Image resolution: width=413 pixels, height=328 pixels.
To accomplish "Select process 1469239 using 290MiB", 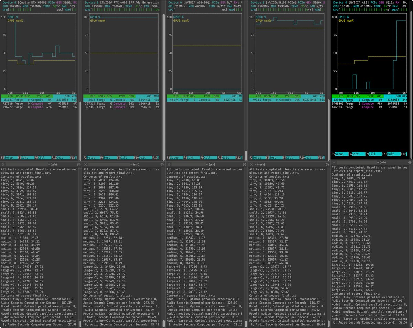I will [370, 107].
